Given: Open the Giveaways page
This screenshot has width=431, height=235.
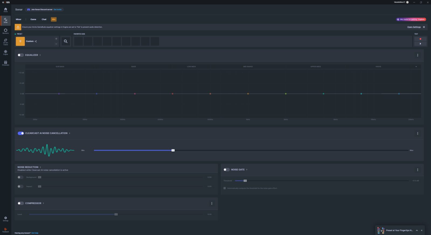Looking at the screenshot, I should 5,63.
